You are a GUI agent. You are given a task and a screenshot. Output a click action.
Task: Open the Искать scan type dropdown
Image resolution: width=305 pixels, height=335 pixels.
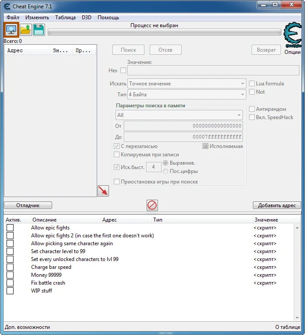point(187,84)
